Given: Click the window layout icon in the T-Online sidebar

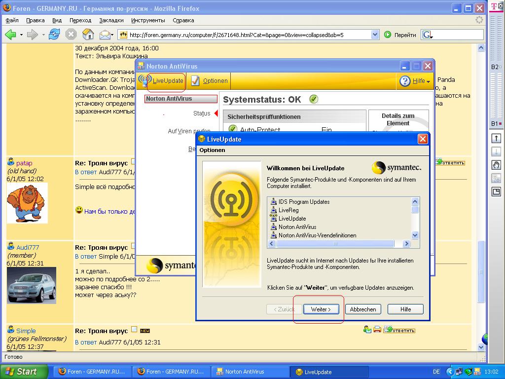Looking at the screenshot, I should [496, 192].
